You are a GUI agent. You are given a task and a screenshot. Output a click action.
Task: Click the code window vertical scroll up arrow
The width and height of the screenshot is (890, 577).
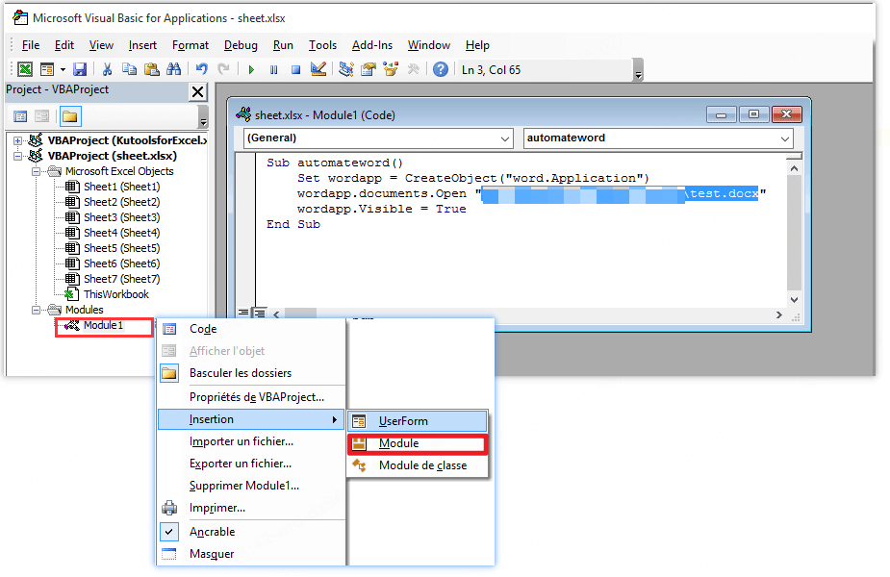coord(794,168)
